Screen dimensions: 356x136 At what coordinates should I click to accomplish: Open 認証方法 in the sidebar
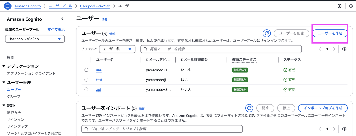pos(14,113)
